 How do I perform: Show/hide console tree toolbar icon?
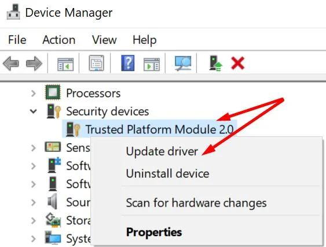pos(65,64)
